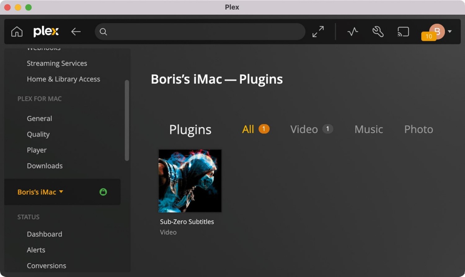Open the Activity pulse icon
465x277 pixels.
353,32
